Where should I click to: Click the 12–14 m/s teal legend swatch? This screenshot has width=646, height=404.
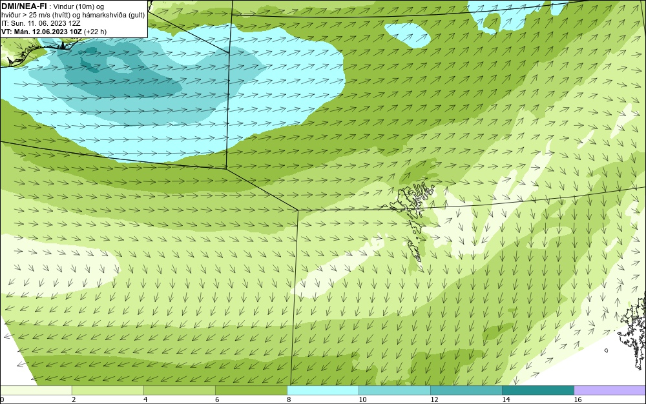(x=466, y=390)
